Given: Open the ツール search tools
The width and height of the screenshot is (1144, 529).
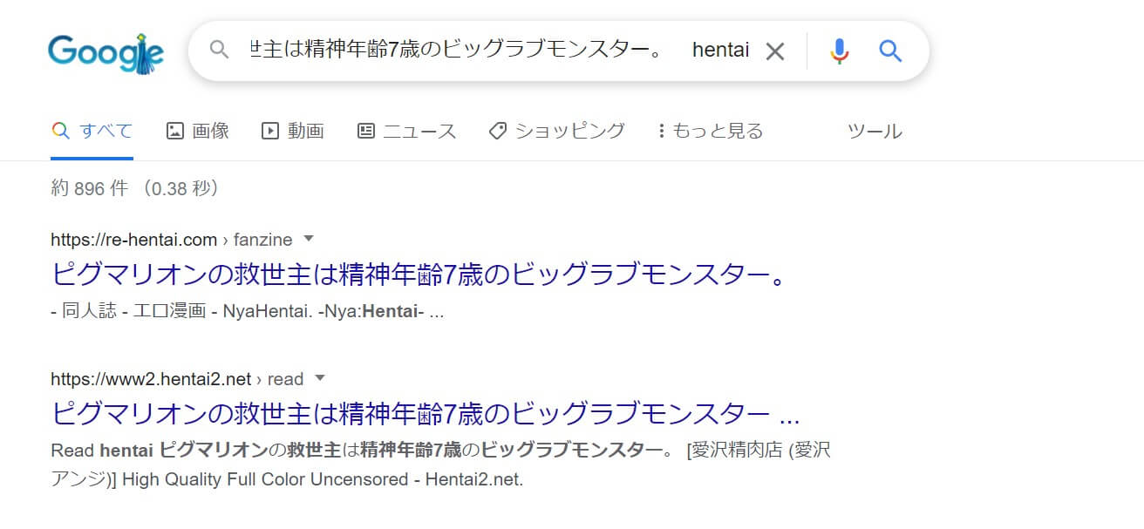Looking at the screenshot, I should click(875, 132).
